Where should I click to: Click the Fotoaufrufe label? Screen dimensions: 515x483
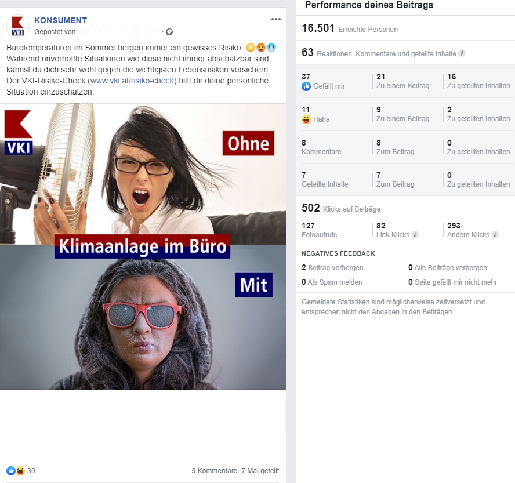tap(319, 235)
